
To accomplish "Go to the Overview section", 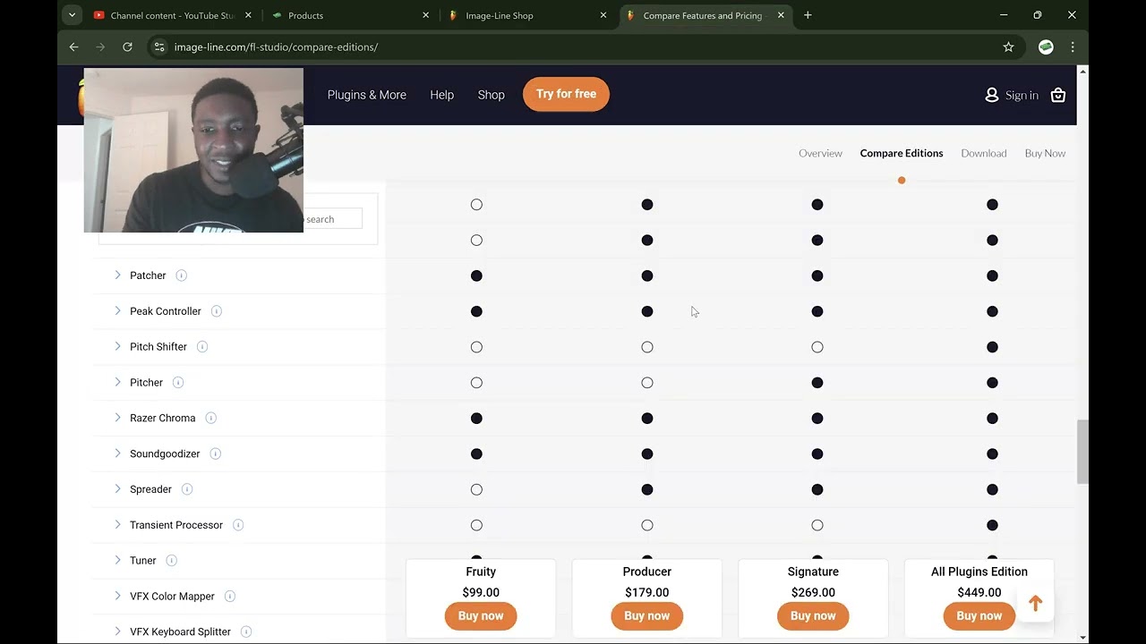I will click(820, 153).
